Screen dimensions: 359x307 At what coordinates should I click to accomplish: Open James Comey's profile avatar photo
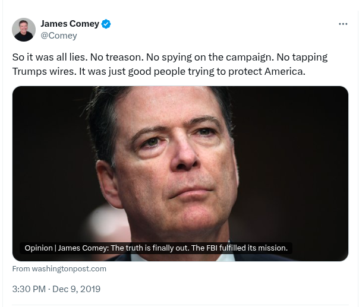pyautogui.click(x=24, y=30)
